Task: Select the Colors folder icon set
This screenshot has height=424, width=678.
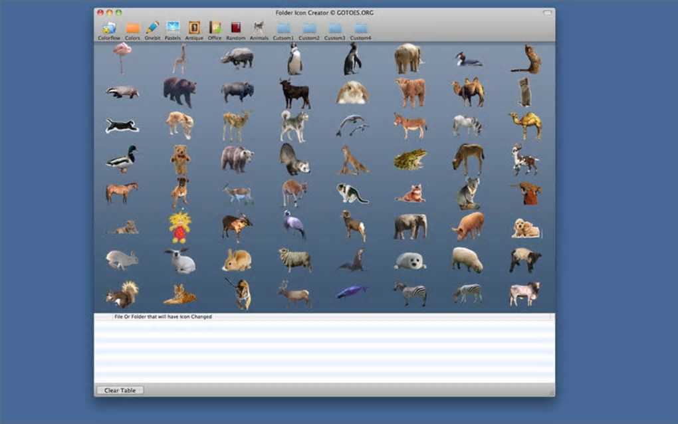Action: 133,29
